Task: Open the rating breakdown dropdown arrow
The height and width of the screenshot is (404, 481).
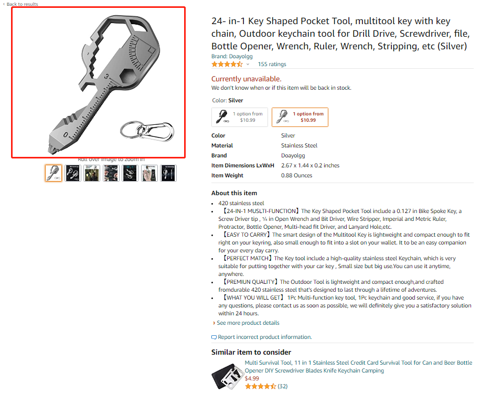Action: point(248,65)
